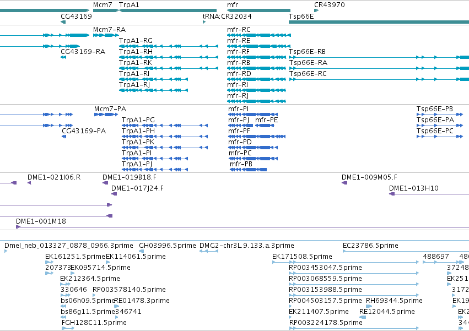Select the mfr-RC transcript
This screenshot has width=469, height=331.
coord(239,30)
